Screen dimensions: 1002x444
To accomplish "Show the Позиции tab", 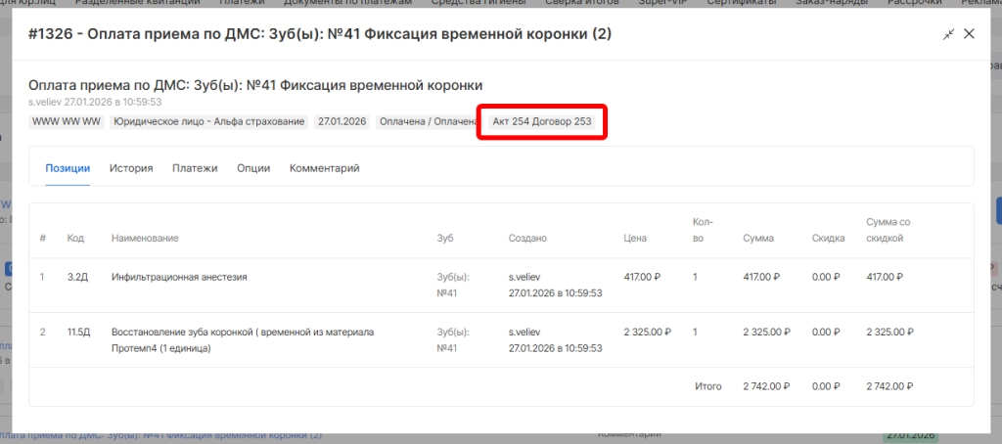I will tap(68, 168).
